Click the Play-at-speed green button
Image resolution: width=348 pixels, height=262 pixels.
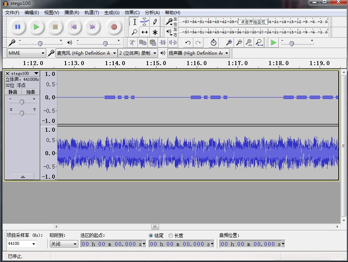click(x=273, y=42)
